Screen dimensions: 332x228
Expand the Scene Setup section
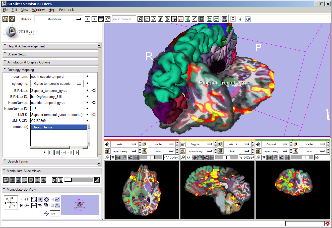17,54
